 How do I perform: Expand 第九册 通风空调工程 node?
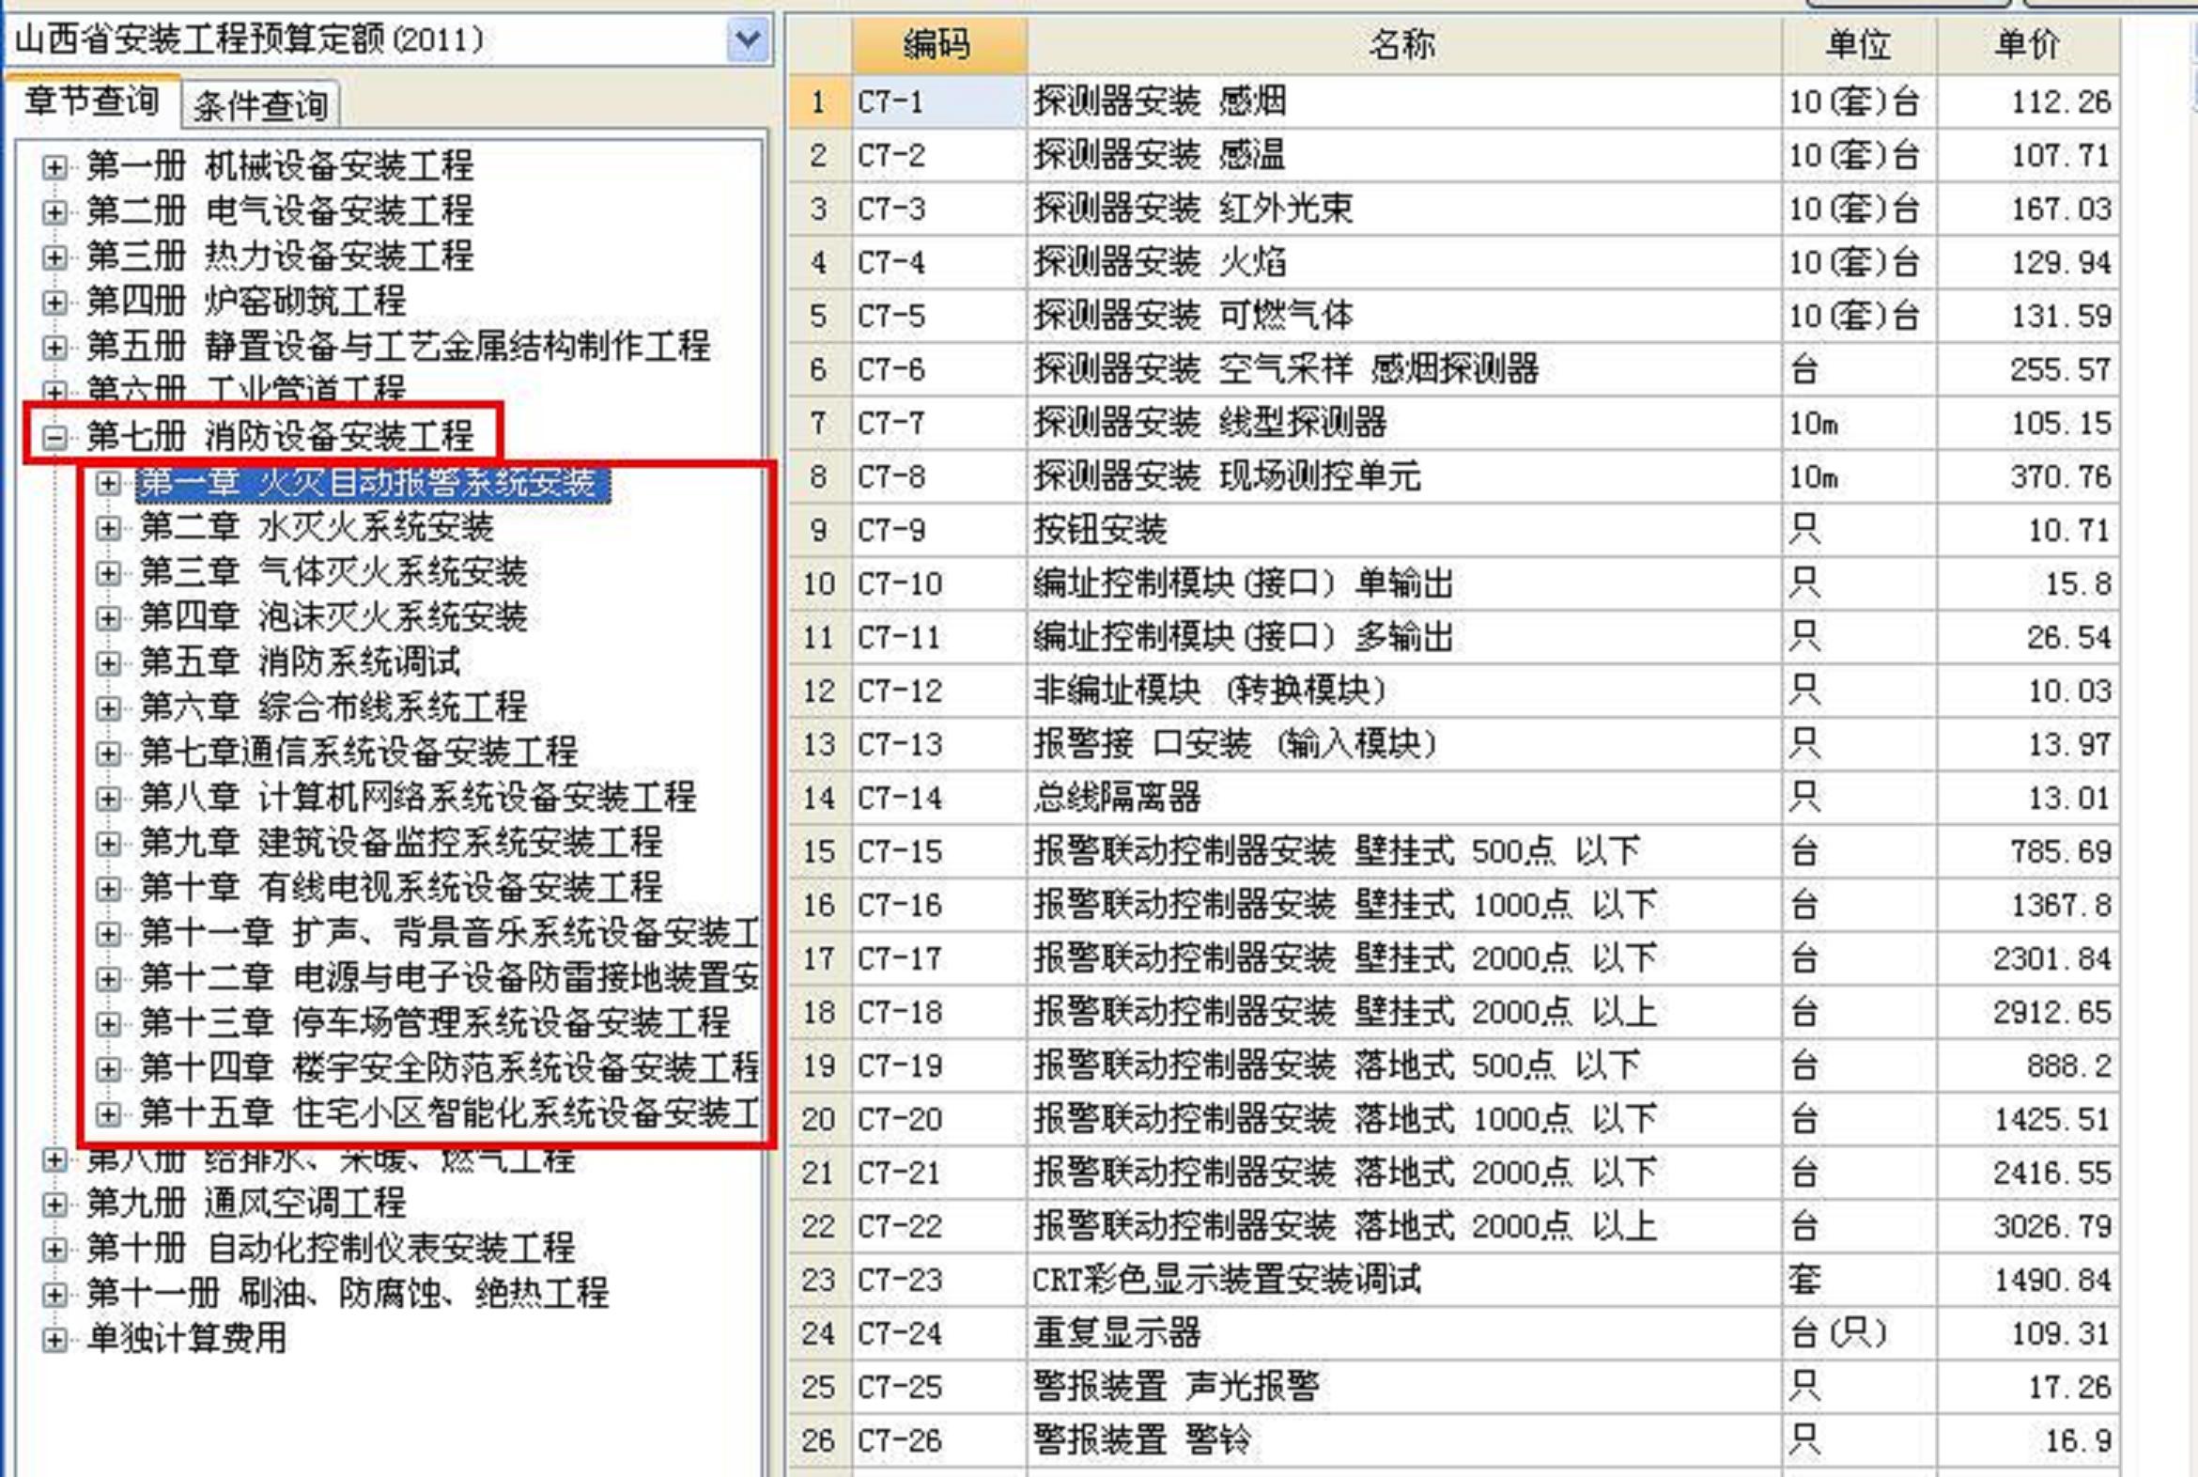click(54, 1205)
